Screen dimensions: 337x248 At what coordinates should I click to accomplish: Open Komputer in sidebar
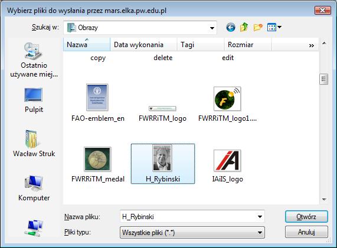(34, 188)
